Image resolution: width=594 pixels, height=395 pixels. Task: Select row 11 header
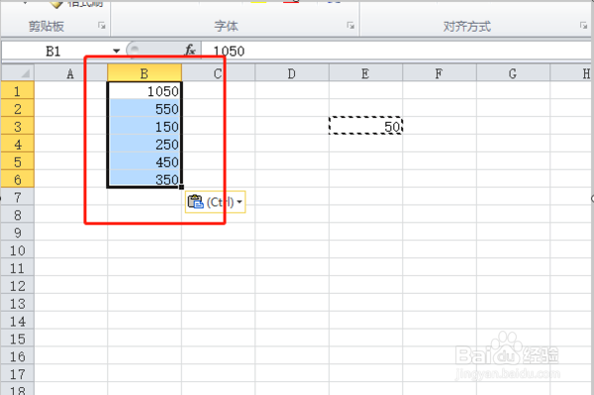click(x=18, y=267)
